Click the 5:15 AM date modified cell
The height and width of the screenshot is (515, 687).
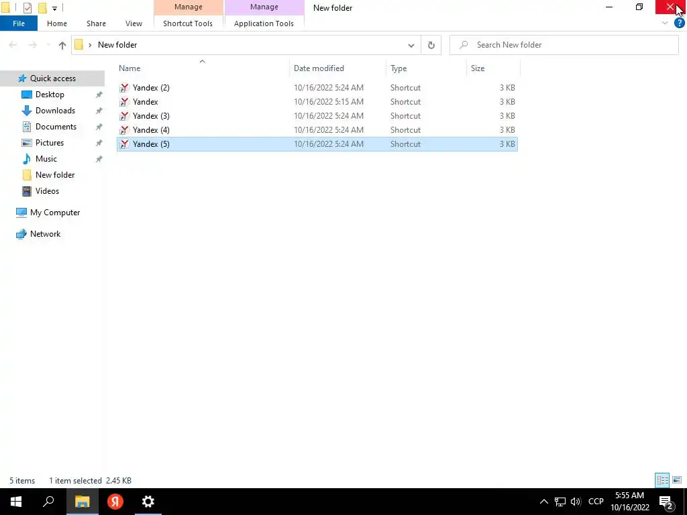coord(329,102)
